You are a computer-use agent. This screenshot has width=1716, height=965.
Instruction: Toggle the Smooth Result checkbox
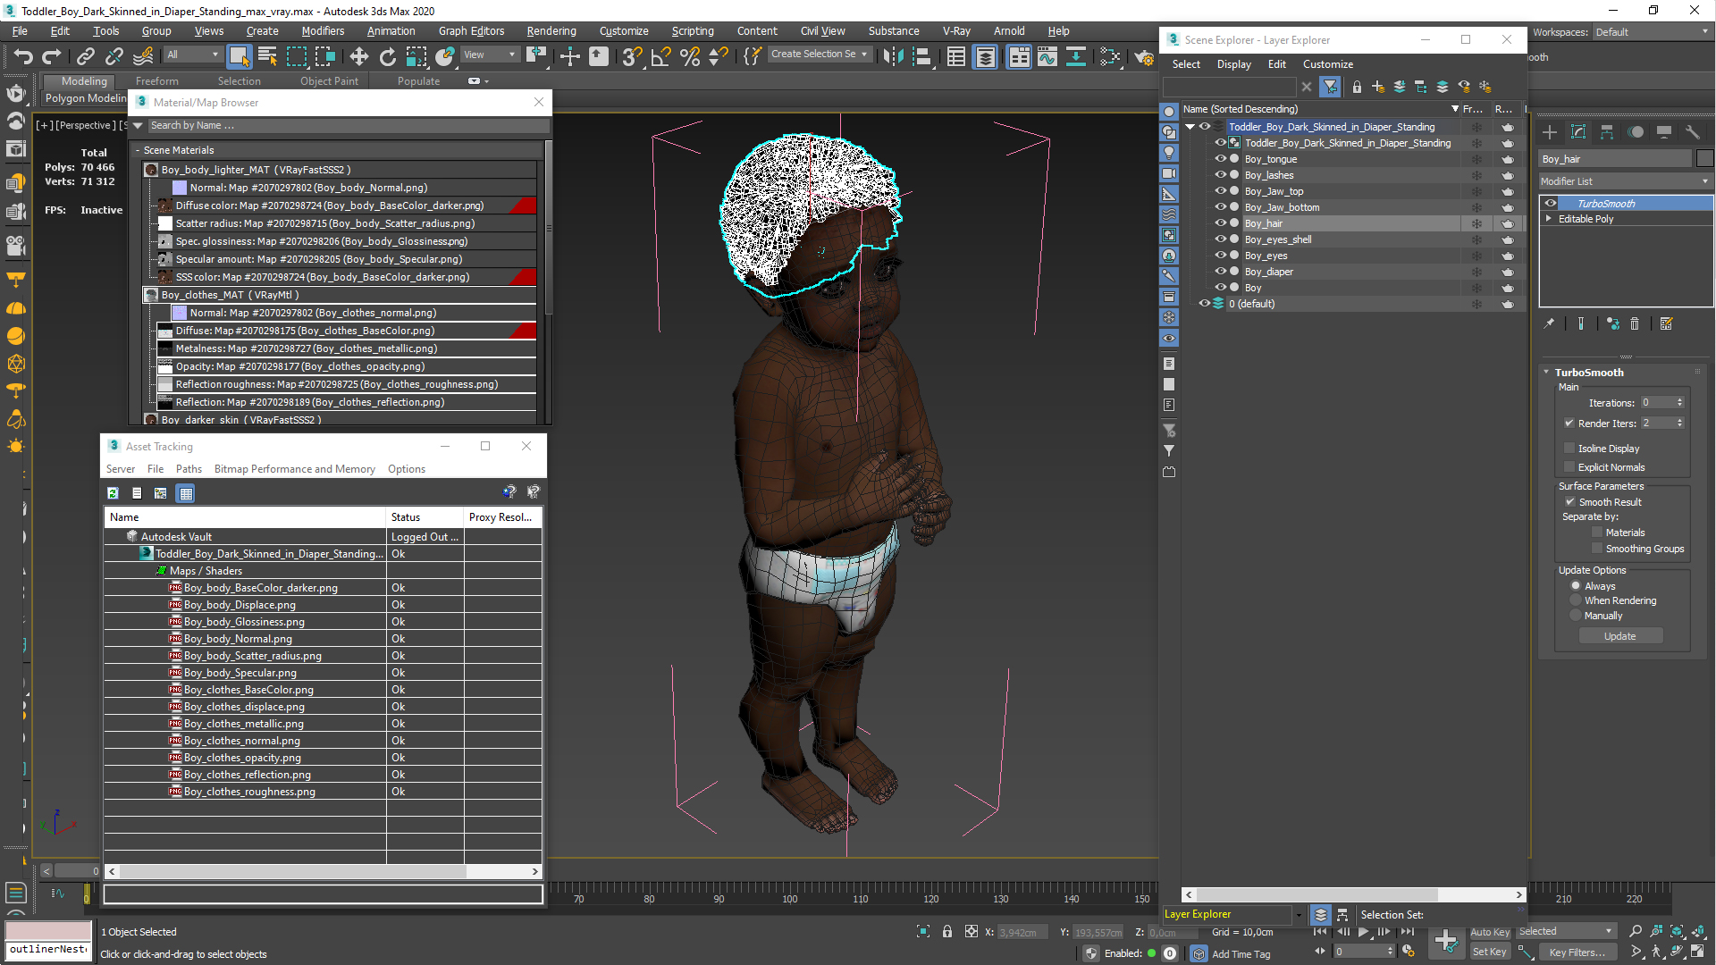[x=1570, y=502]
